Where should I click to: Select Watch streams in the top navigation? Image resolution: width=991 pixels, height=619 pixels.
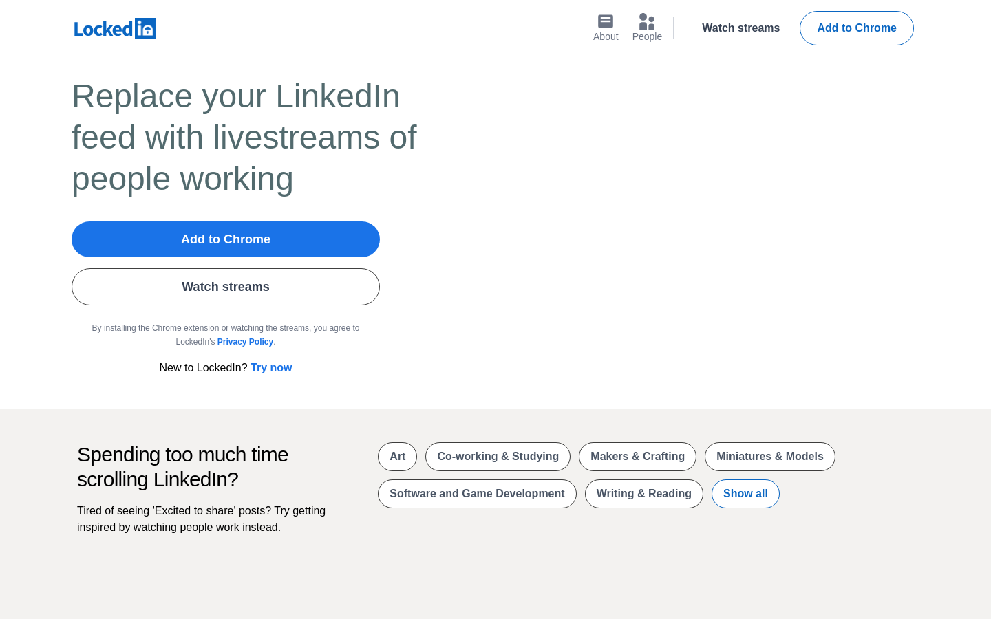click(740, 28)
